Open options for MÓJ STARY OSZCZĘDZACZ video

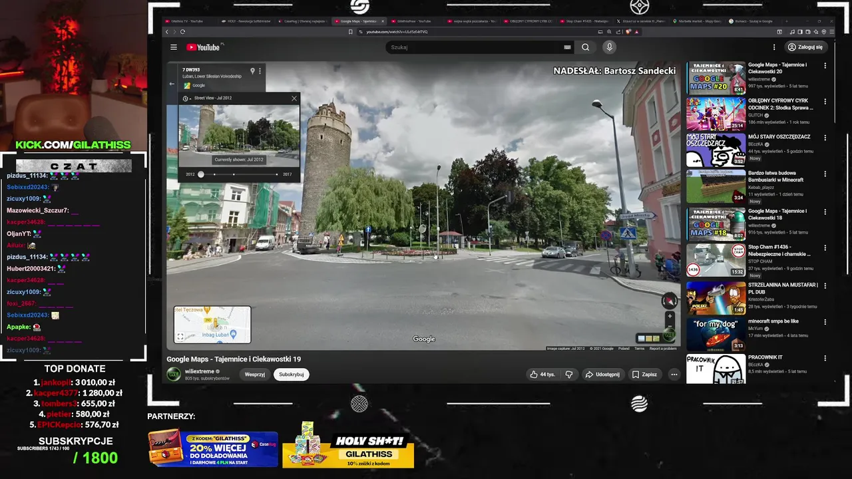pyautogui.click(x=825, y=137)
